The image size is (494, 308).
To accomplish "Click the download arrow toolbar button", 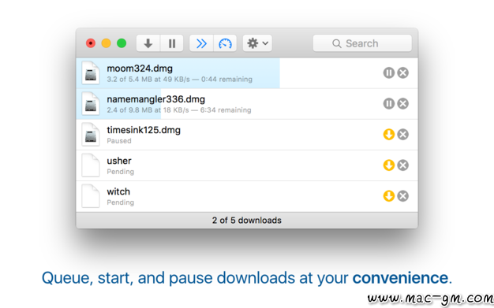I will [x=148, y=43].
